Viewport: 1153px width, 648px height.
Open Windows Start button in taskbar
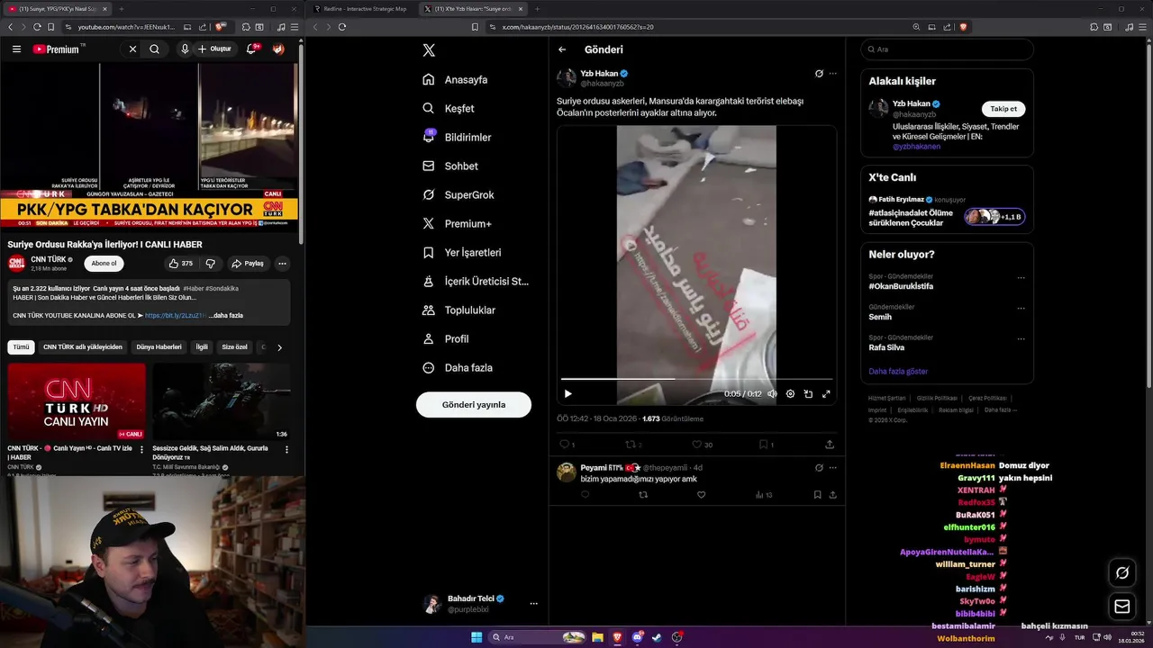[477, 637]
